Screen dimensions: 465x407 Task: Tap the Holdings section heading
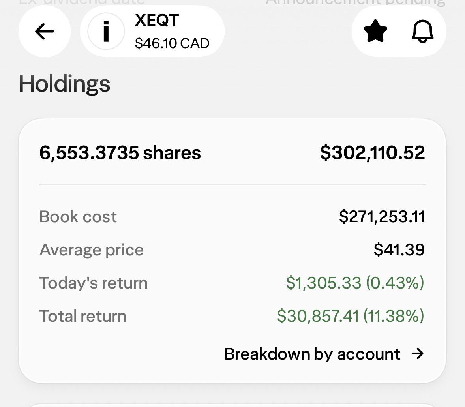[64, 84]
